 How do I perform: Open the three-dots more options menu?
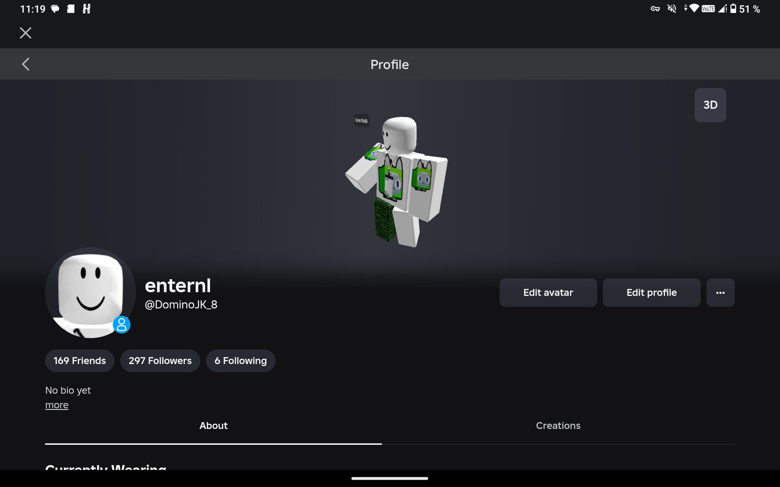[x=720, y=293]
